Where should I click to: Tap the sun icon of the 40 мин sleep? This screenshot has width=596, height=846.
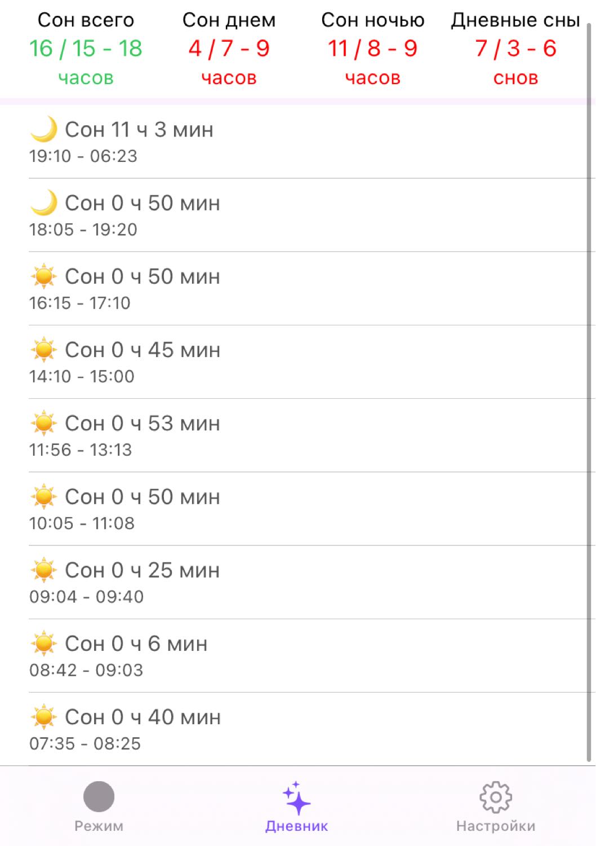click(x=44, y=717)
